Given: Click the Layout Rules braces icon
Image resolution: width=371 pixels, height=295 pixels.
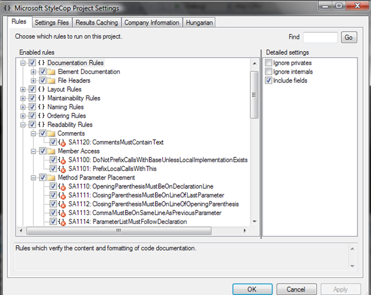Looking at the screenshot, I should pos(41,89).
